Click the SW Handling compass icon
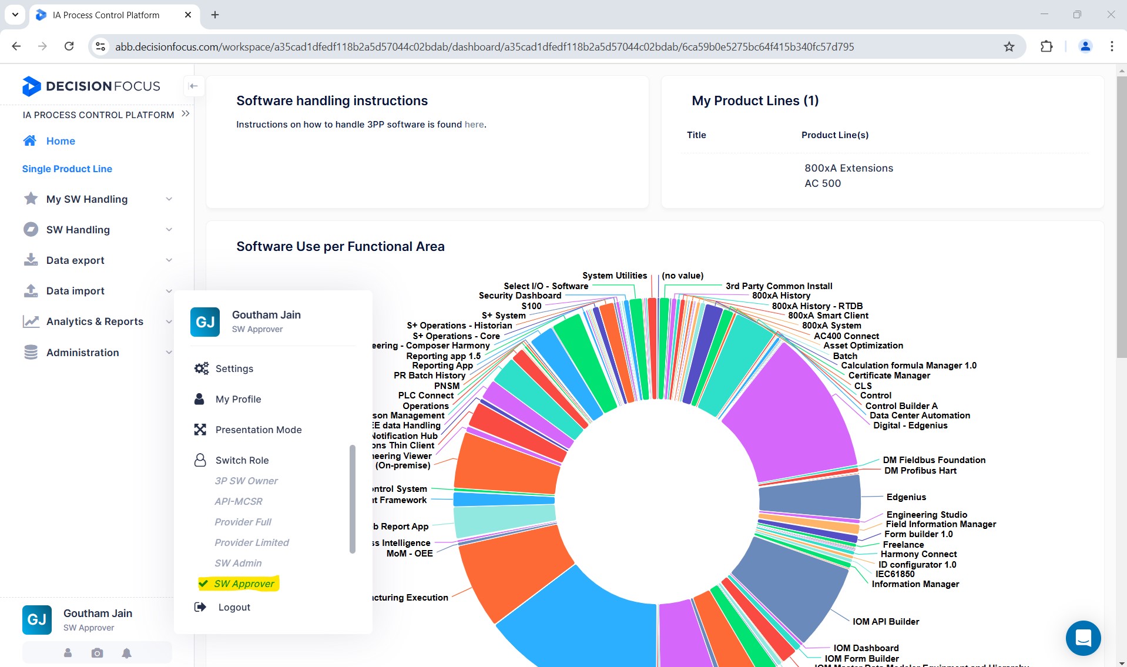 pos(31,229)
